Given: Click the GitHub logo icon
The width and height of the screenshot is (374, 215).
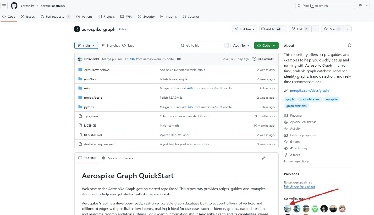Looking at the screenshot, I should coord(14,6).
